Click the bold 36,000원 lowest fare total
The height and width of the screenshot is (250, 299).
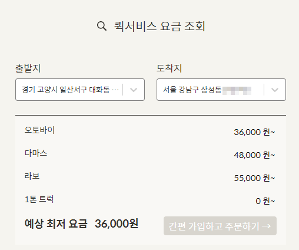117,223
